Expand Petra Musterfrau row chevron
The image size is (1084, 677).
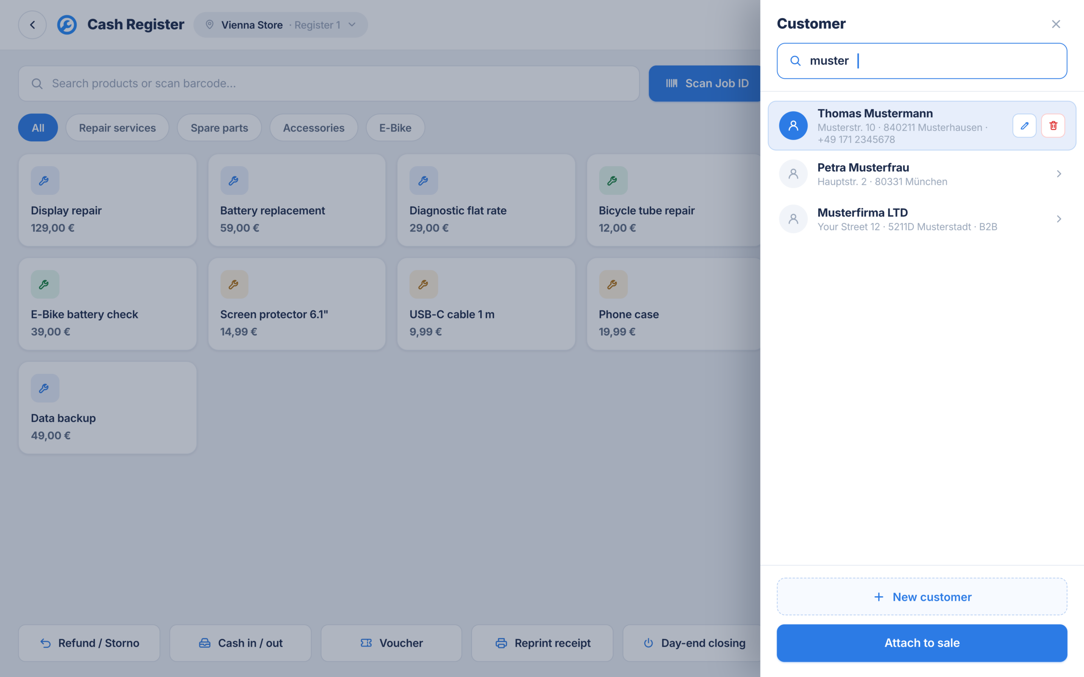(x=1059, y=174)
